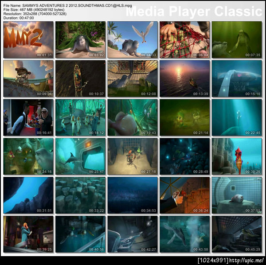Select the men in suits thumbnail at 00:16:41
The width and height of the screenshot is (266, 265).
[28, 117]
